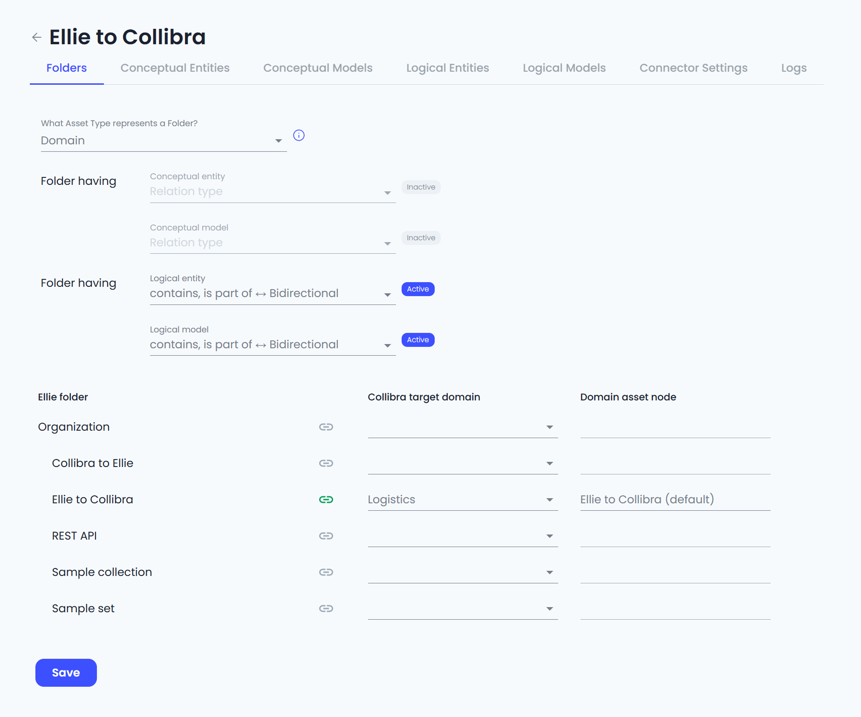Click domain asset node field for Organization
Image resolution: width=861 pixels, height=717 pixels.
coord(675,427)
